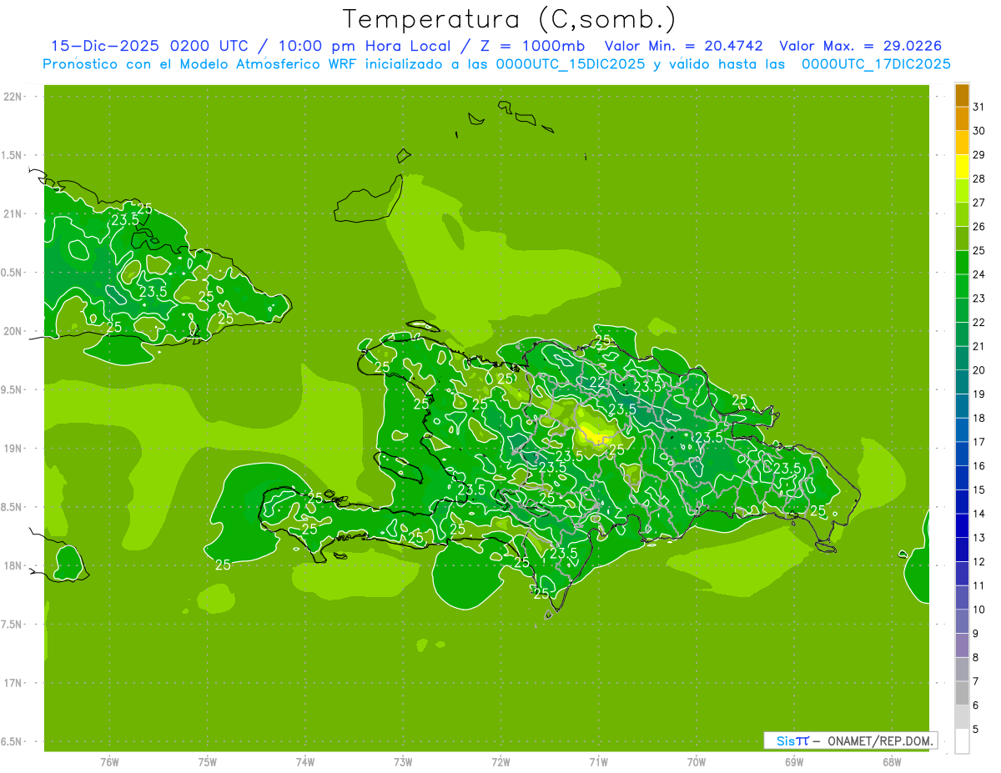Screen dimensions: 1001x773
Task: Click legend value 20
Action: [x=979, y=370]
